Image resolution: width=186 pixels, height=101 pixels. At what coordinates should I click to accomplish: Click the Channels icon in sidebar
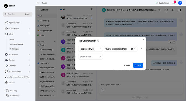tap(6, 66)
